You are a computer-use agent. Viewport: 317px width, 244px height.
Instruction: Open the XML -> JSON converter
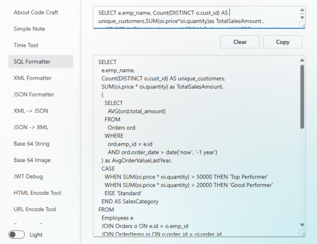[31, 111]
